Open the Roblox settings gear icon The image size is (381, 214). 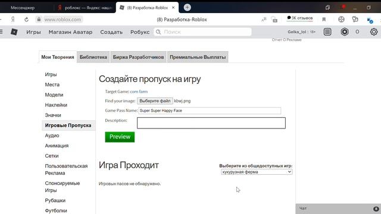[374, 32]
